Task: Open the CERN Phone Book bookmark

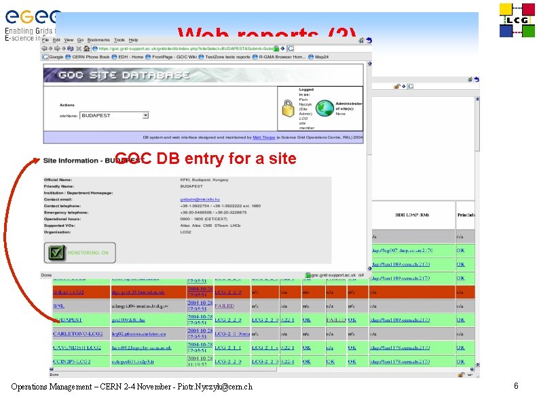Action: click(x=88, y=57)
